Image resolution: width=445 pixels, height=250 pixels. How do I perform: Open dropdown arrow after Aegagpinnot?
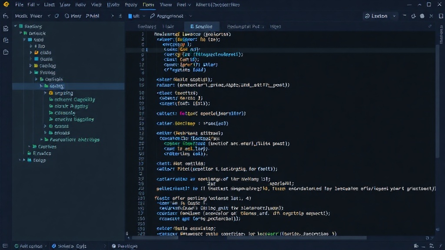click(x=190, y=16)
